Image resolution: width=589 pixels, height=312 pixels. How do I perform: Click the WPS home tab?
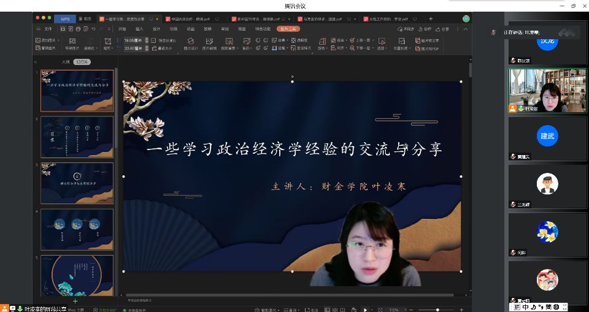click(65, 19)
